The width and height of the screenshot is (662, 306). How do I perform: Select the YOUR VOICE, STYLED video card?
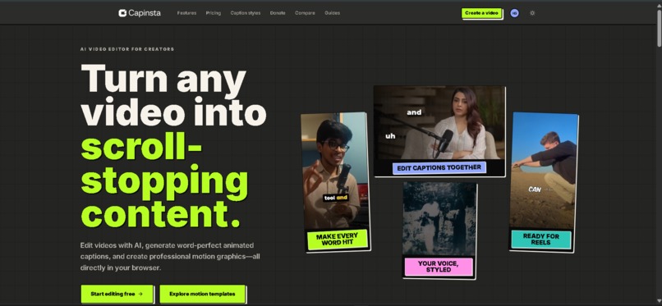pyautogui.click(x=439, y=231)
